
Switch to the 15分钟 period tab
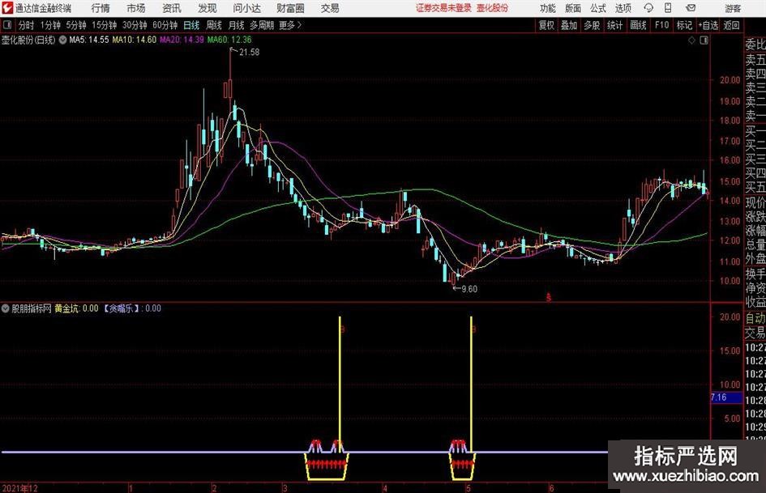click(x=105, y=25)
